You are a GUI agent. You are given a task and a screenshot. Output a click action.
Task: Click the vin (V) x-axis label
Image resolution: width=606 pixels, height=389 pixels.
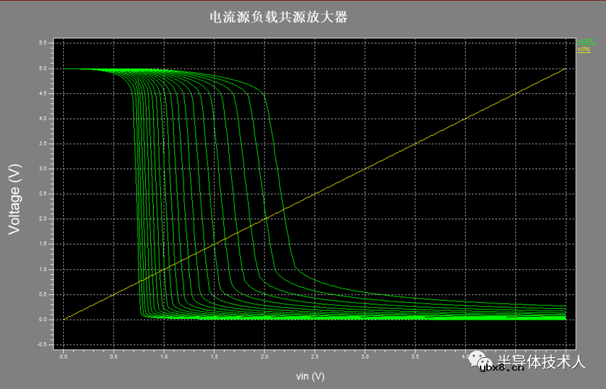click(x=310, y=376)
